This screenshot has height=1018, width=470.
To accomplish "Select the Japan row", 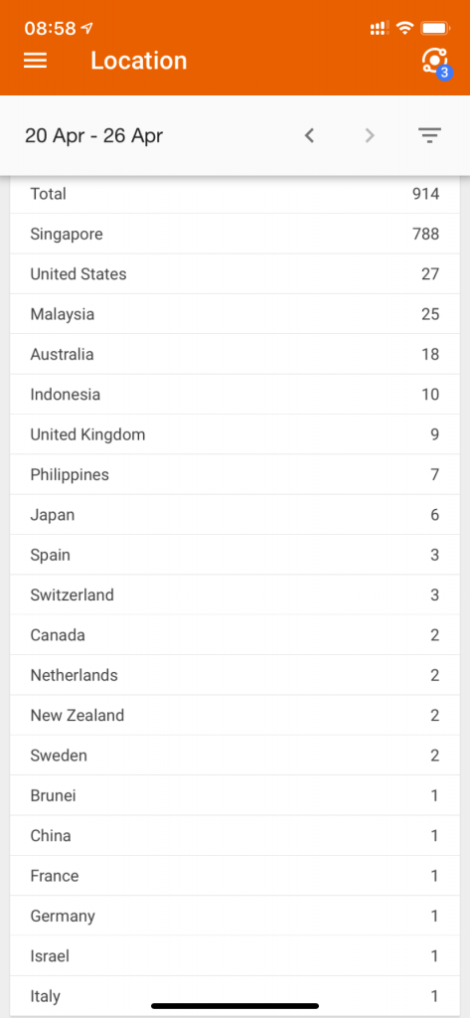I will 235,515.
